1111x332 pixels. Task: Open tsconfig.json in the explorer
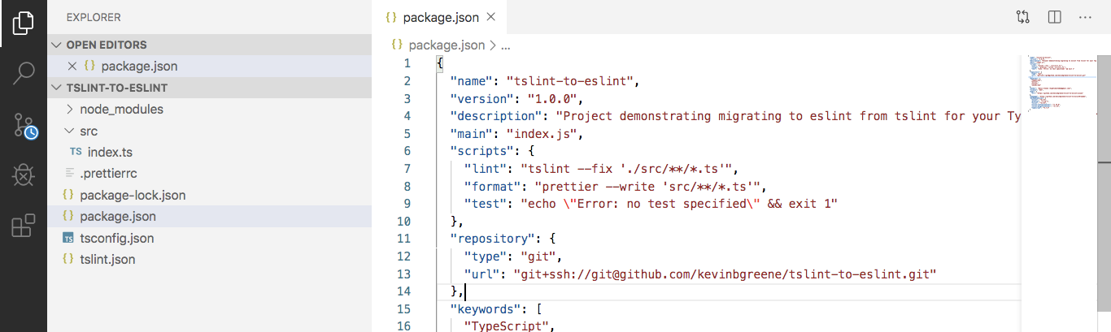pyautogui.click(x=209, y=238)
